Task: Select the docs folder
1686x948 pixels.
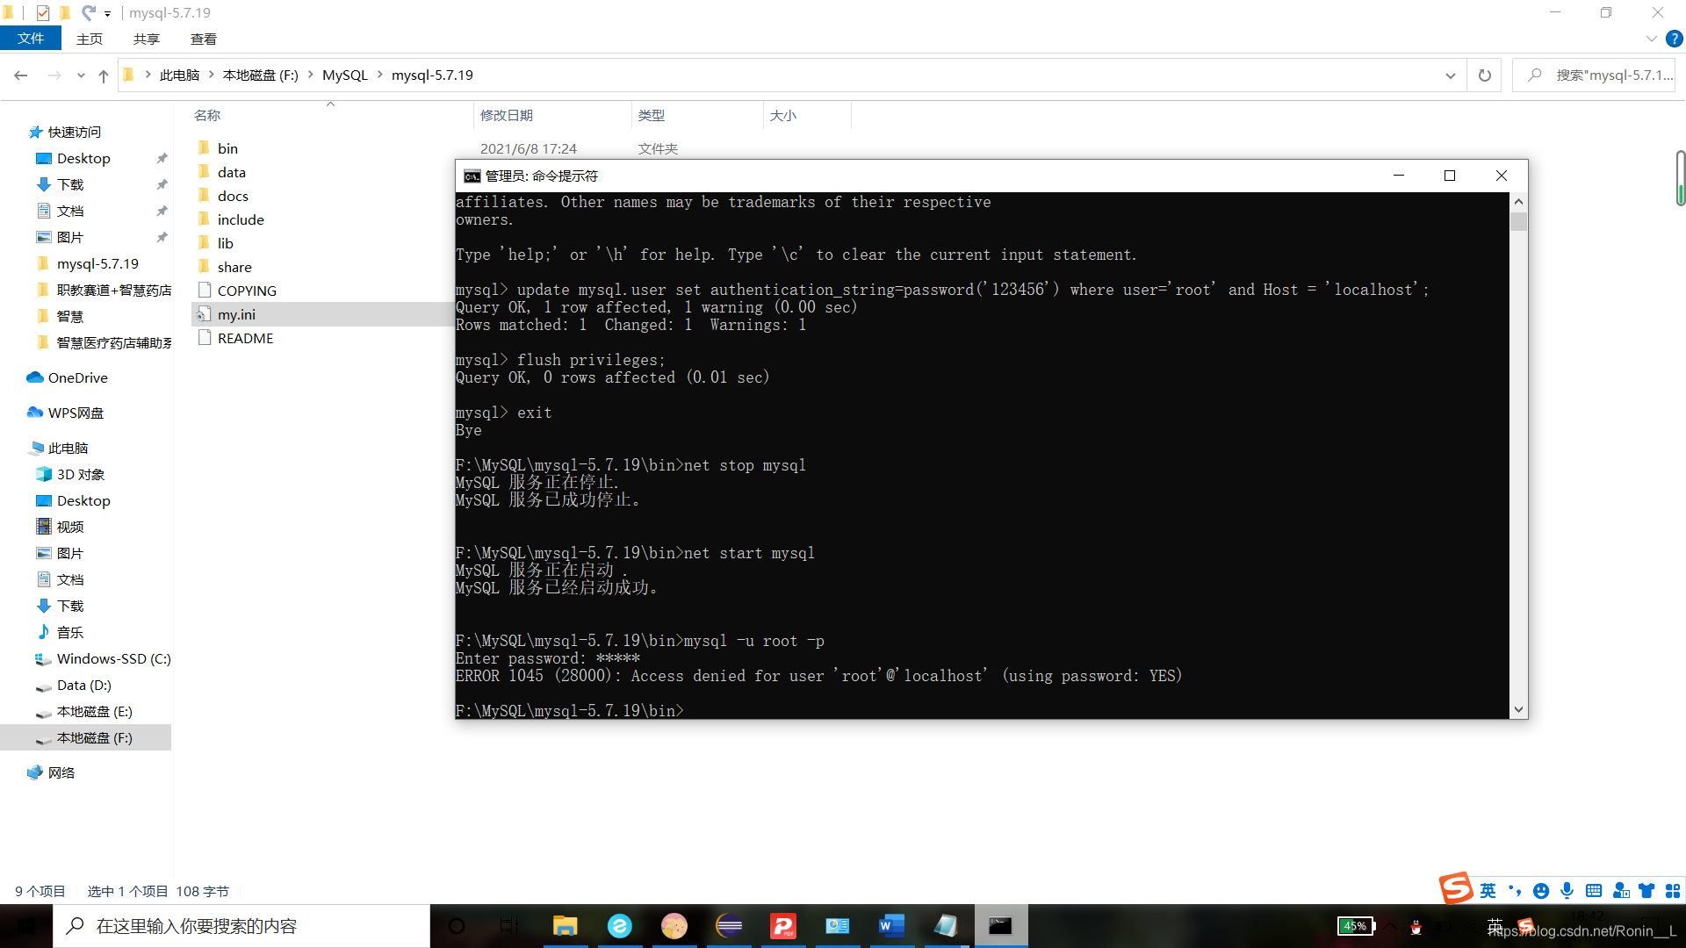Action: coord(233,196)
